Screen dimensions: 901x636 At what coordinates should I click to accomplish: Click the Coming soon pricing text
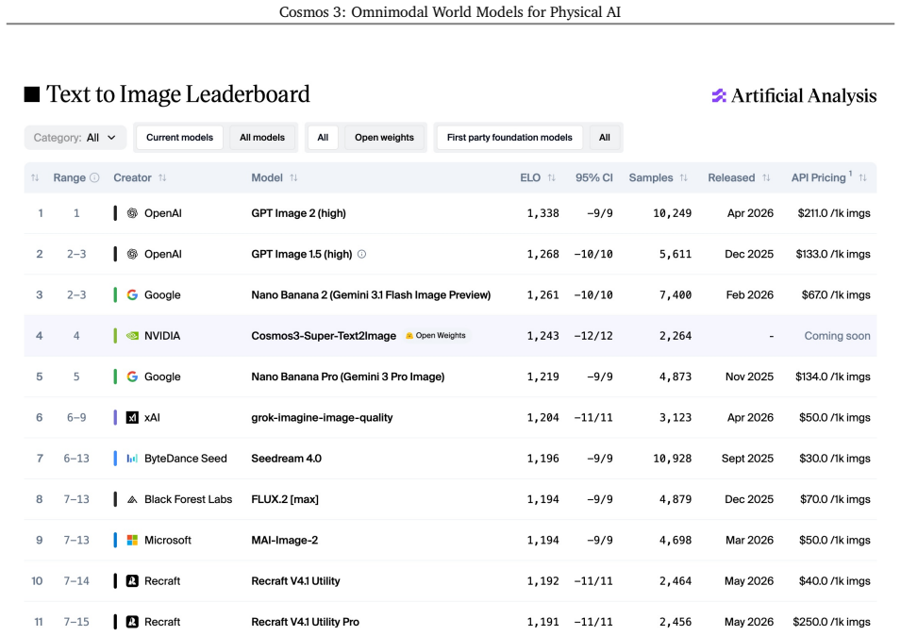(x=837, y=336)
